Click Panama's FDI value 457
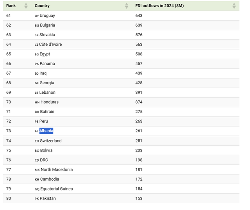250x210 pixels. (139, 64)
